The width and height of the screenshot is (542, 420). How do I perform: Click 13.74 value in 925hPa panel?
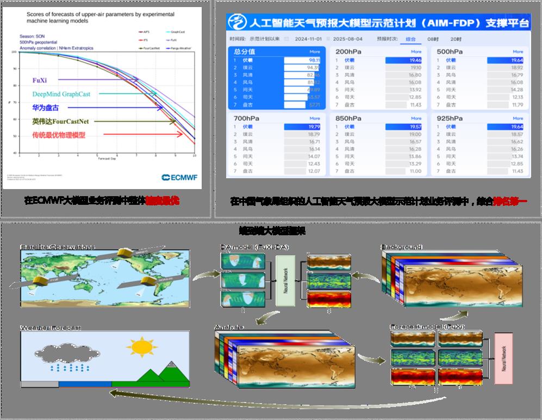point(517,156)
